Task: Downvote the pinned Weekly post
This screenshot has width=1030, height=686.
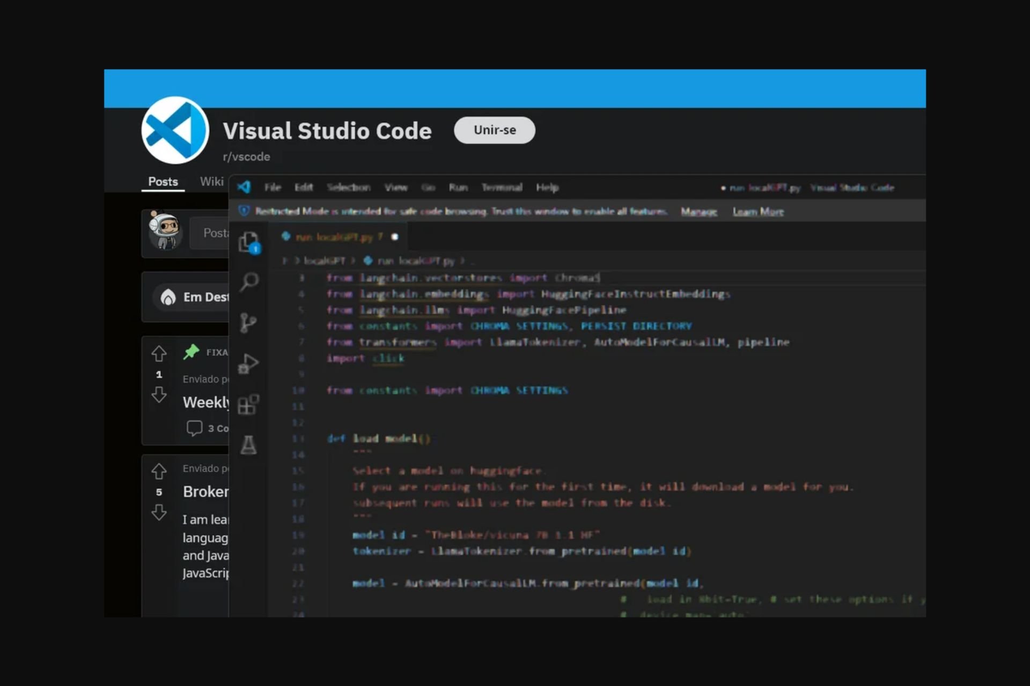Action: [159, 395]
